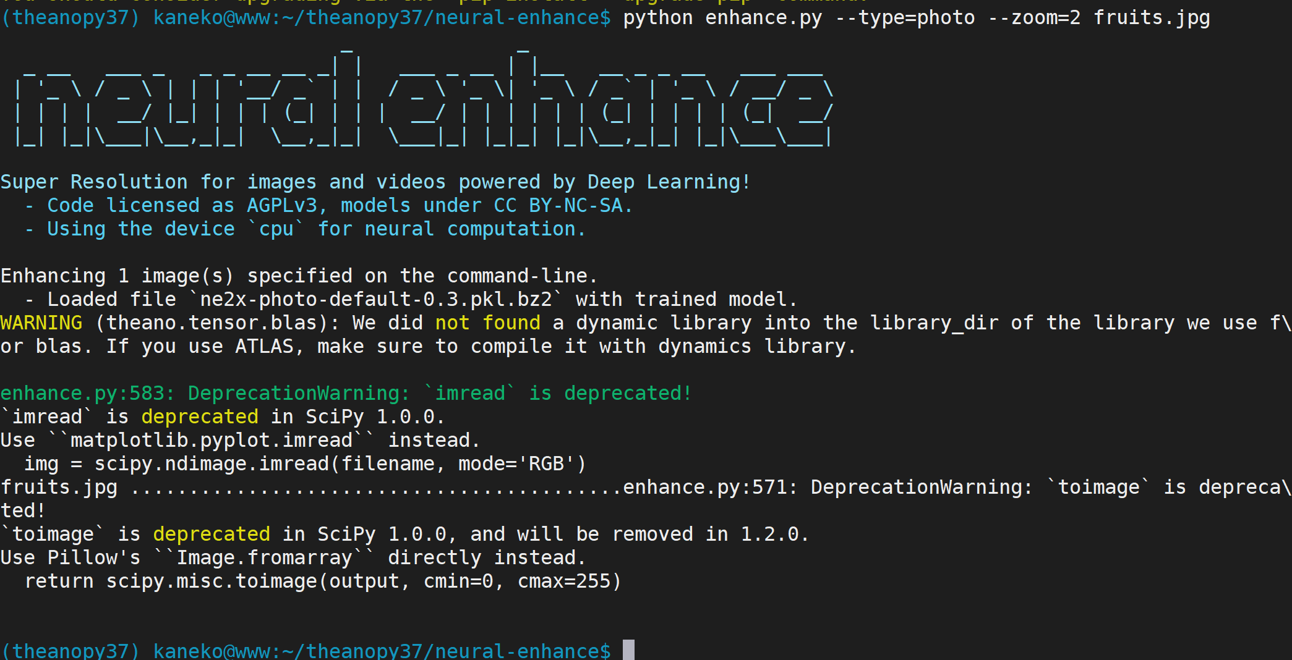Image resolution: width=1292 pixels, height=660 pixels.
Task: Click 'fruits.jpg' in the command line
Action: pyautogui.click(x=1152, y=18)
